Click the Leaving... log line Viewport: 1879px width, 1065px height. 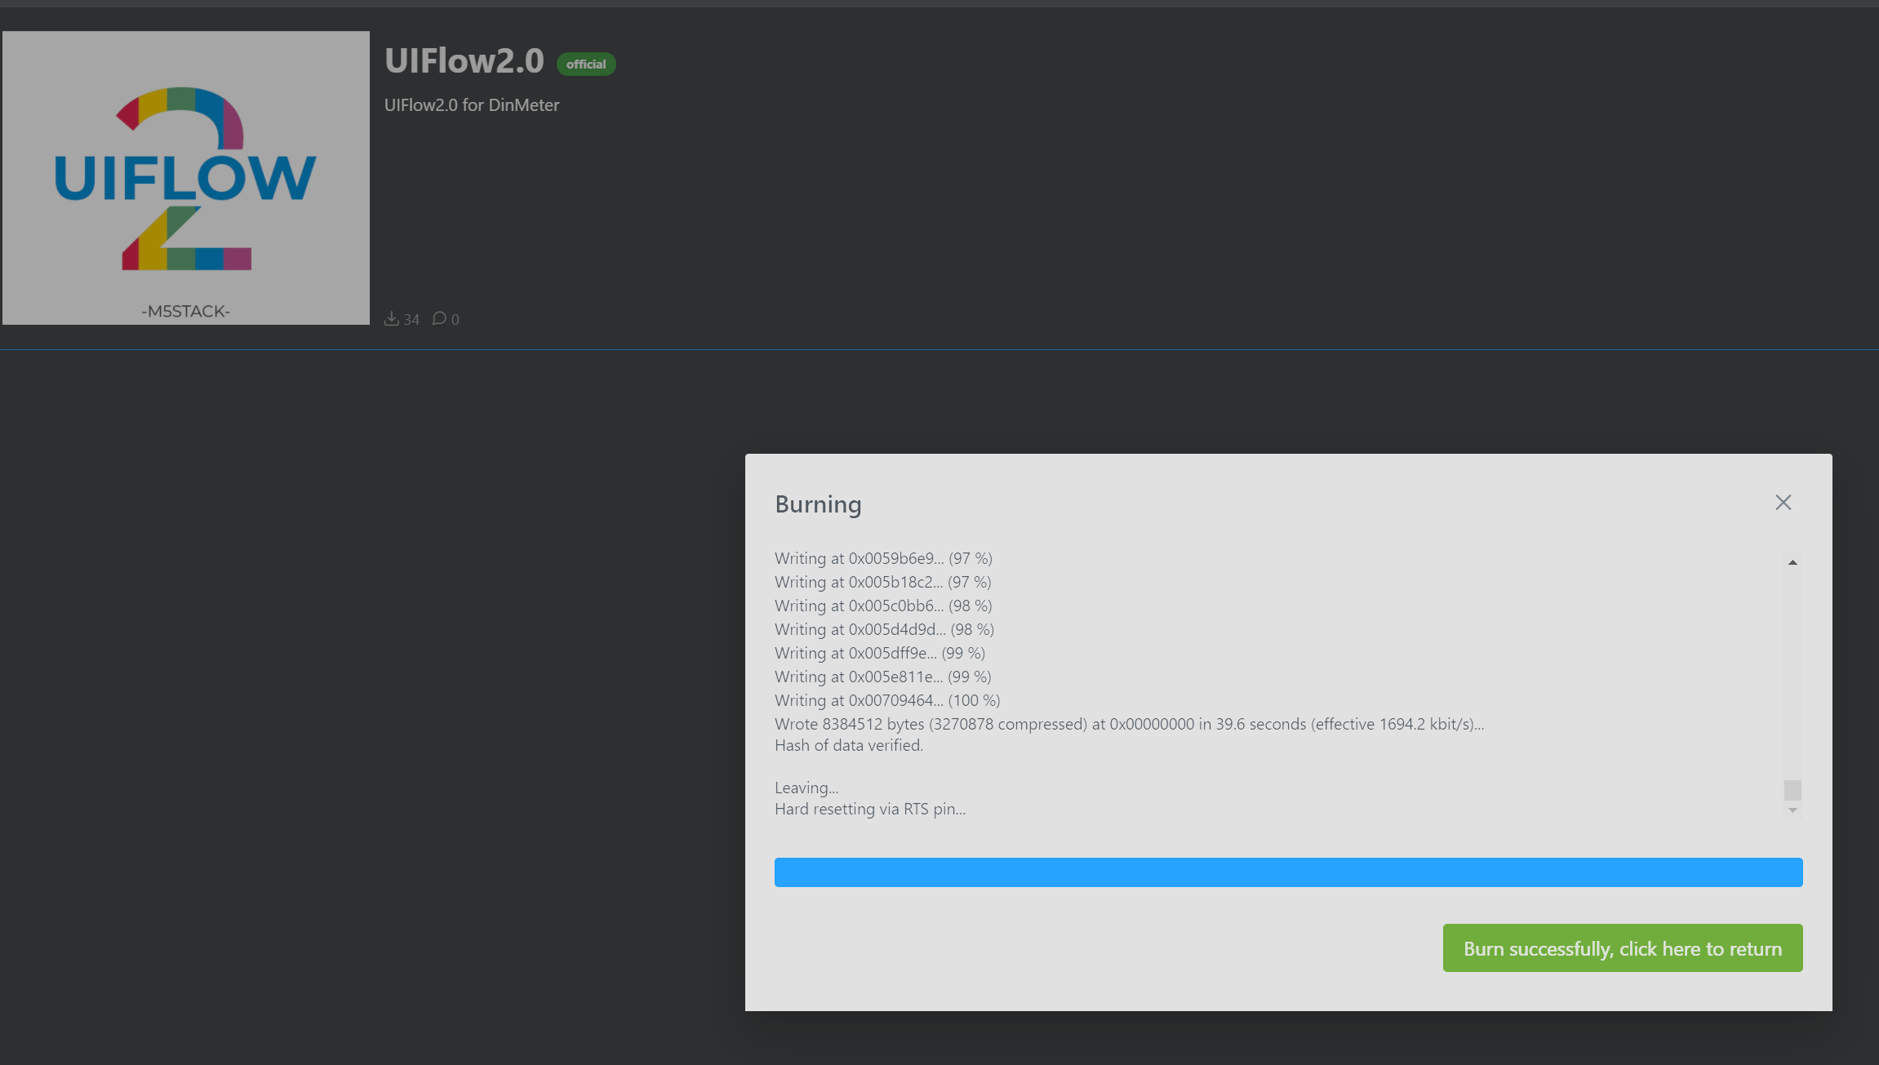pyautogui.click(x=806, y=788)
